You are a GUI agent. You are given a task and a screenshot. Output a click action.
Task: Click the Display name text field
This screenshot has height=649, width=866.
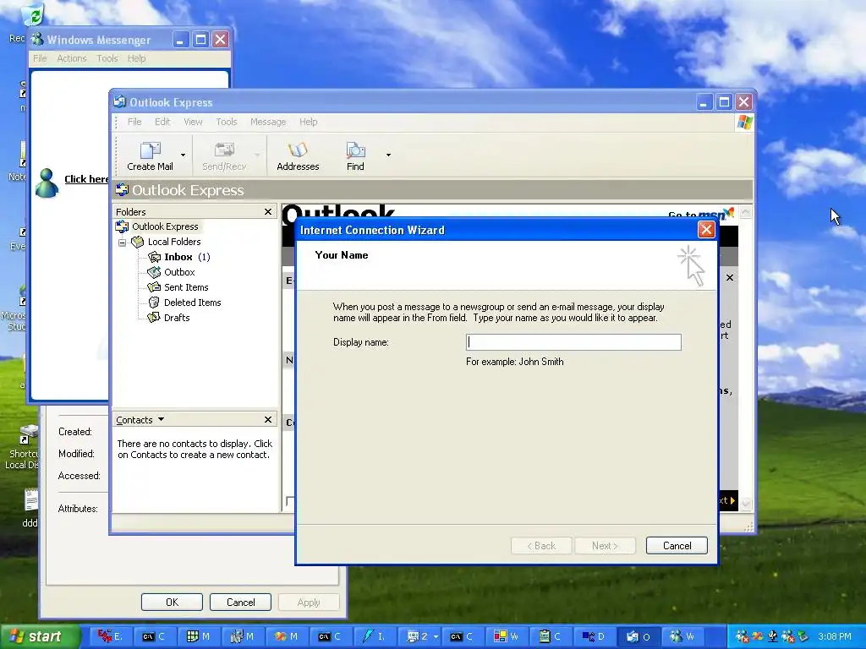(574, 342)
